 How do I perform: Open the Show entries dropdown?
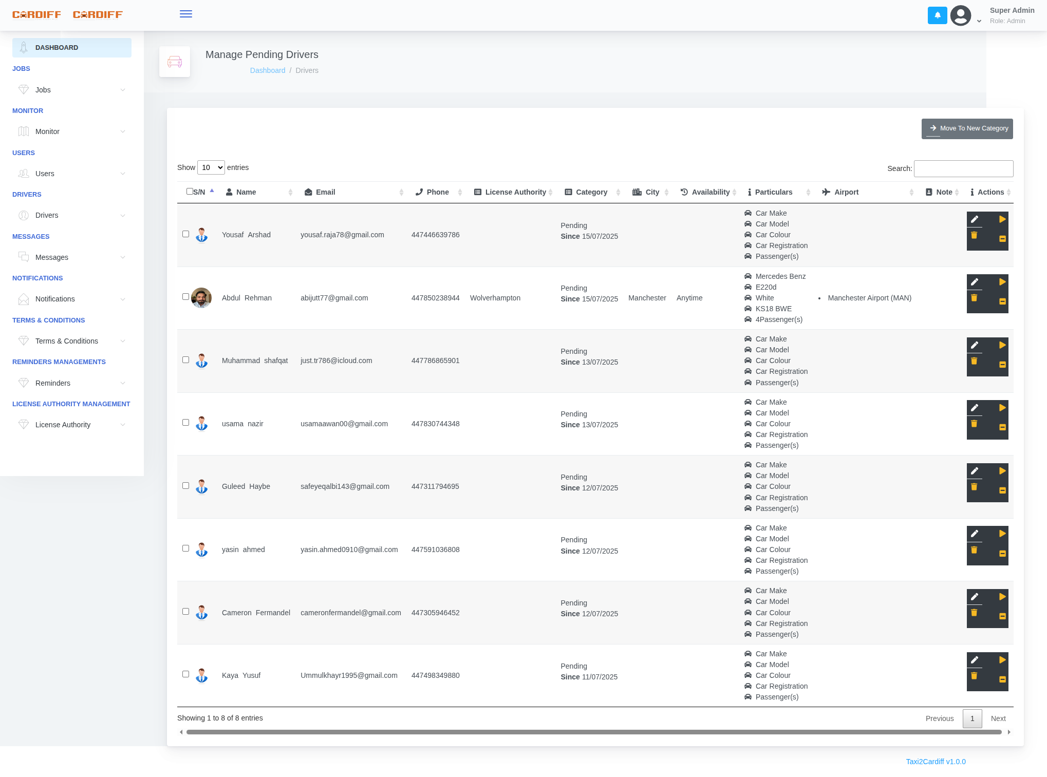tap(211, 167)
